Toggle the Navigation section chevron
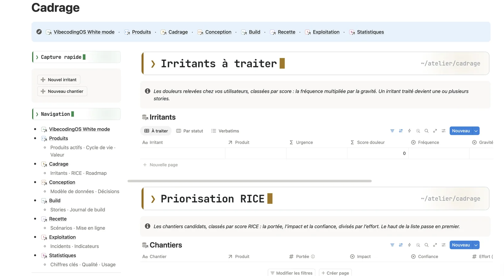Viewport: 504px width, 276px height. [x=37, y=114]
